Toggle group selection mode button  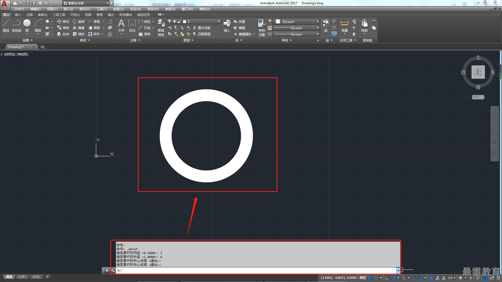coord(334,34)
